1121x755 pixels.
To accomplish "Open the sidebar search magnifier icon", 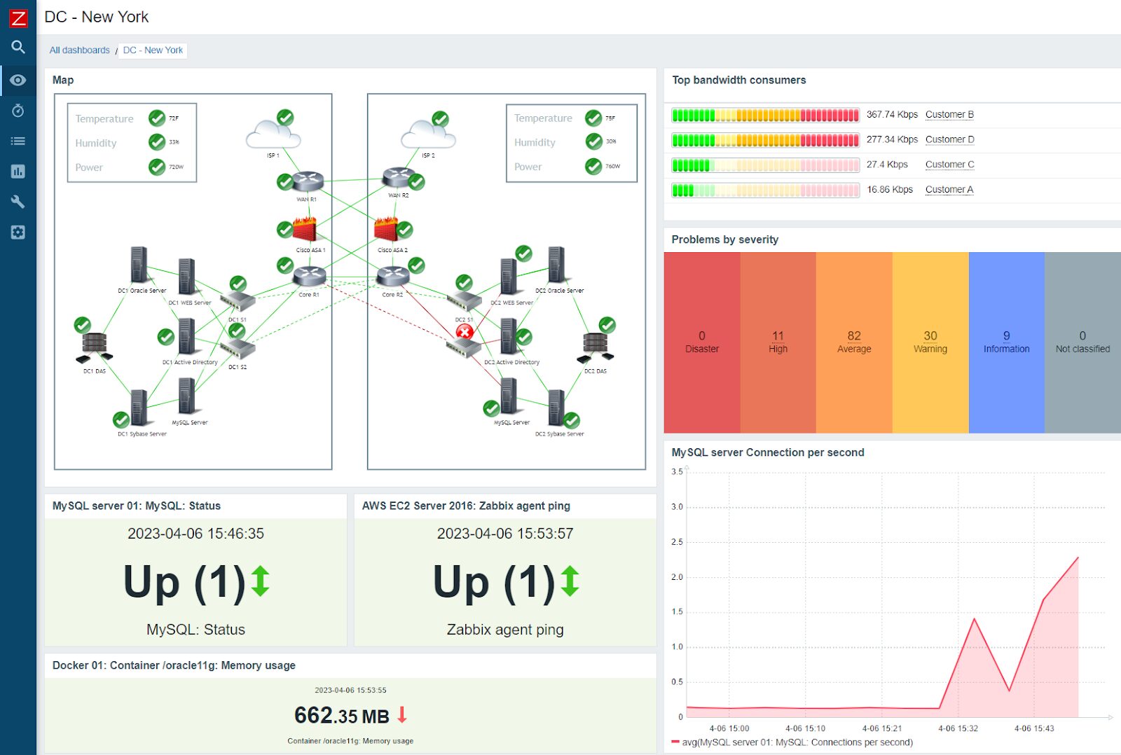I will click(18, 47).
